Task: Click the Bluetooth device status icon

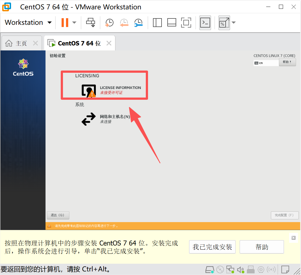Action: 271,270
